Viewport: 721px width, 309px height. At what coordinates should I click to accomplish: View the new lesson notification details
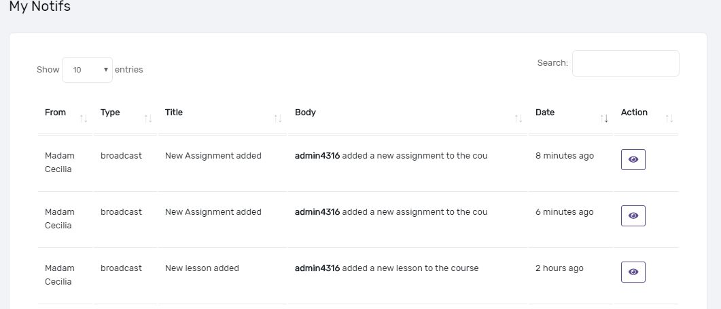(x=633, y=272)
